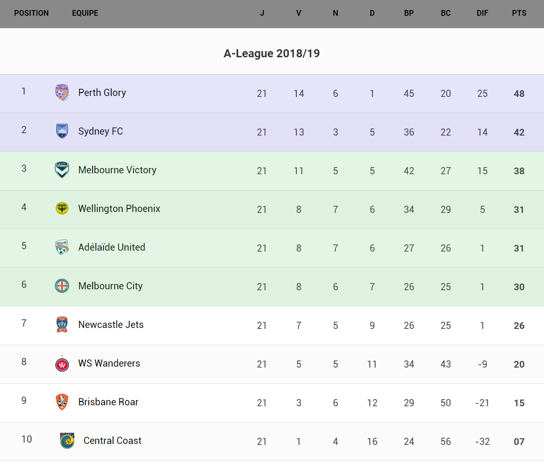Click Perth Glory's 48 points value
This screenshot has width=544, height=464.
(x=519, y=94)
